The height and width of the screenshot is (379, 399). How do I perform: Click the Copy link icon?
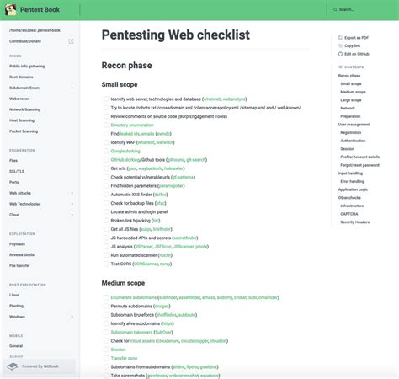tap(340, 45)
